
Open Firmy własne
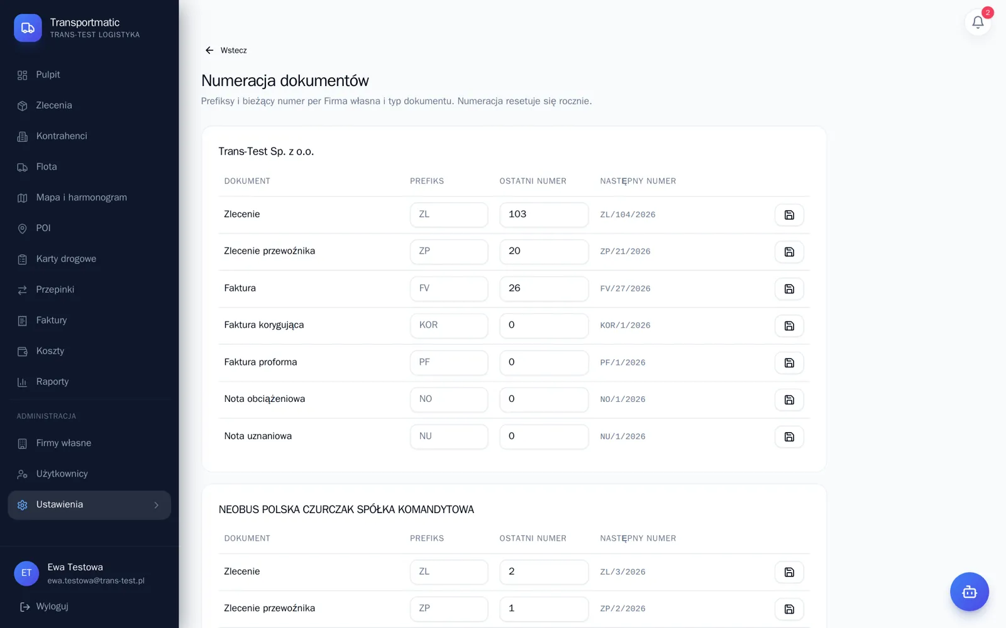tap(89, 443)
